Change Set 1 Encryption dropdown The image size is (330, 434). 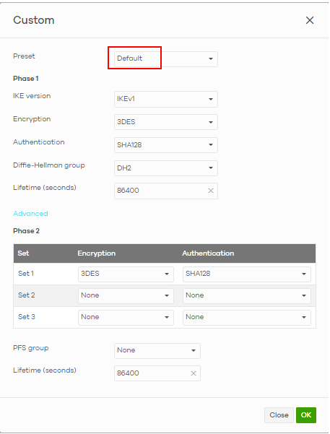click(126, 274)
